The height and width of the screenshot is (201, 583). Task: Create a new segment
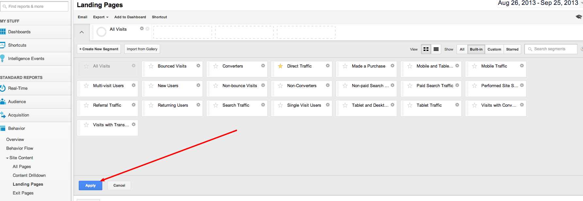99,49
